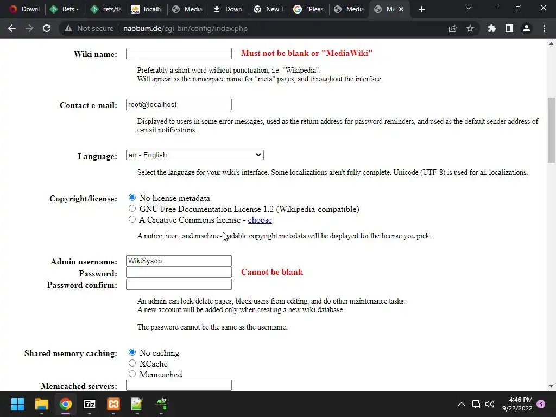Select the No caching option
This screenshot has width=556, height=417.
tap(132, 352)
